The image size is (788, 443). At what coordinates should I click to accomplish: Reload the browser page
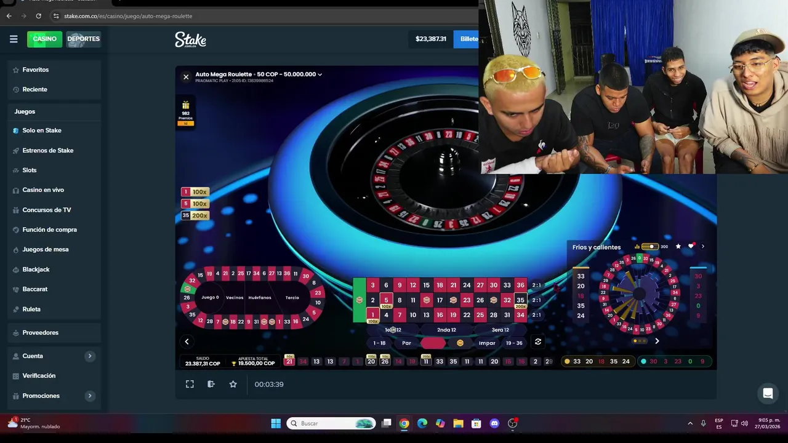pyautogui.click(x=38, y=16)
